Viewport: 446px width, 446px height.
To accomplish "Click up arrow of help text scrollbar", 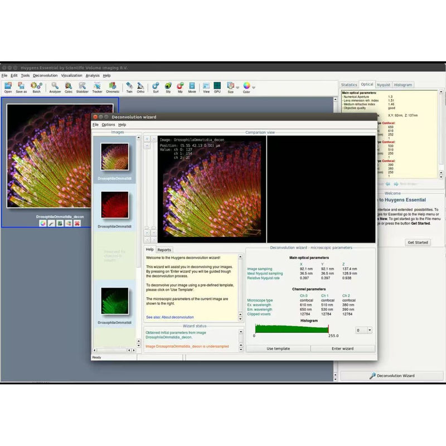I will 240,257.
